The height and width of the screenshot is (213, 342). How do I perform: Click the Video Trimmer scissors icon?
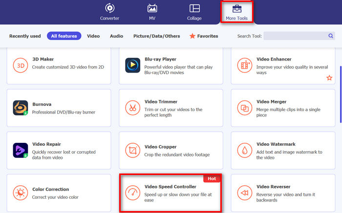coord(132,108)
